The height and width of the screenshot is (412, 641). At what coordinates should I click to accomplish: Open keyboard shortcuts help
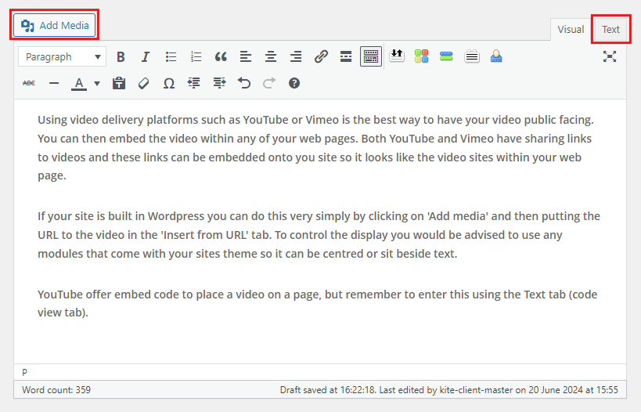[x=294, y=84]
